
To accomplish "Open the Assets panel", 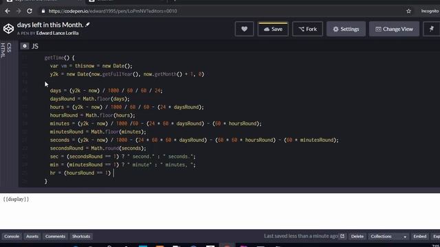I will click(x=32, y=236).
